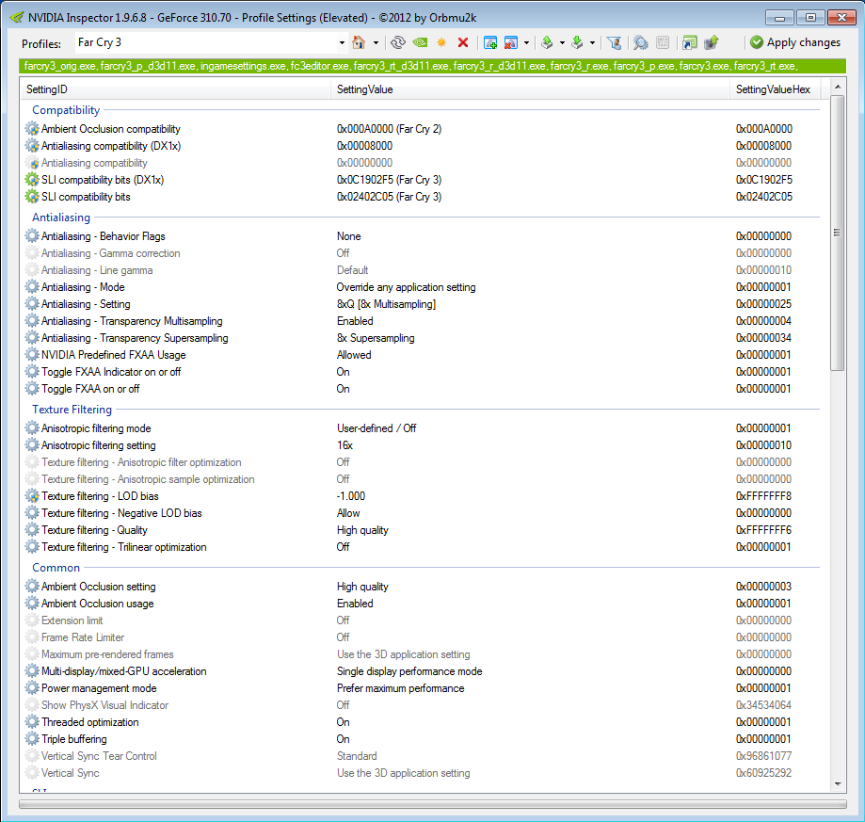Open the Far Cry 3 profiles dropdown
This screenshot has height=822, width=865.
point(342,42)
